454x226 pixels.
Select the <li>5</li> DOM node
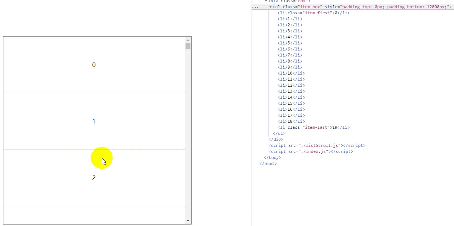coord(290,43)
